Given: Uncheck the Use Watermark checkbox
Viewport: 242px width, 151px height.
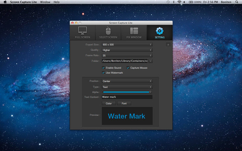Looking at the screenshot, I should coord(103,73).
